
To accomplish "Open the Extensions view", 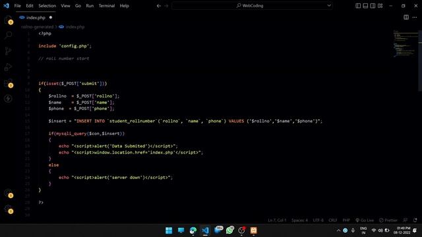I will click(x=9, y=83).
